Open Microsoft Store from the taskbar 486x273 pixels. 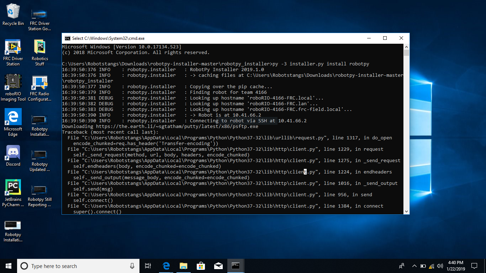pos(201,266)
